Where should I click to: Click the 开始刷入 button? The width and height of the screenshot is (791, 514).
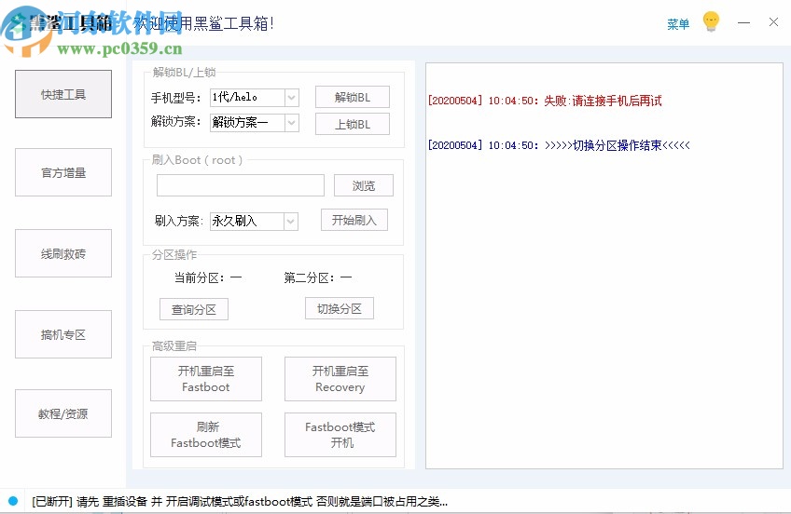(x=354, y=220)
